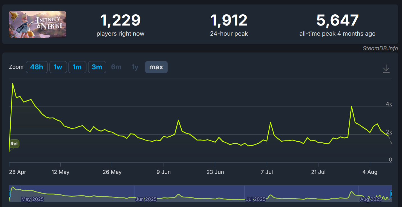The image size is (402, 207).
Task: Open the Infinity Nikki game thumbnail
Action: coord(38,24)
